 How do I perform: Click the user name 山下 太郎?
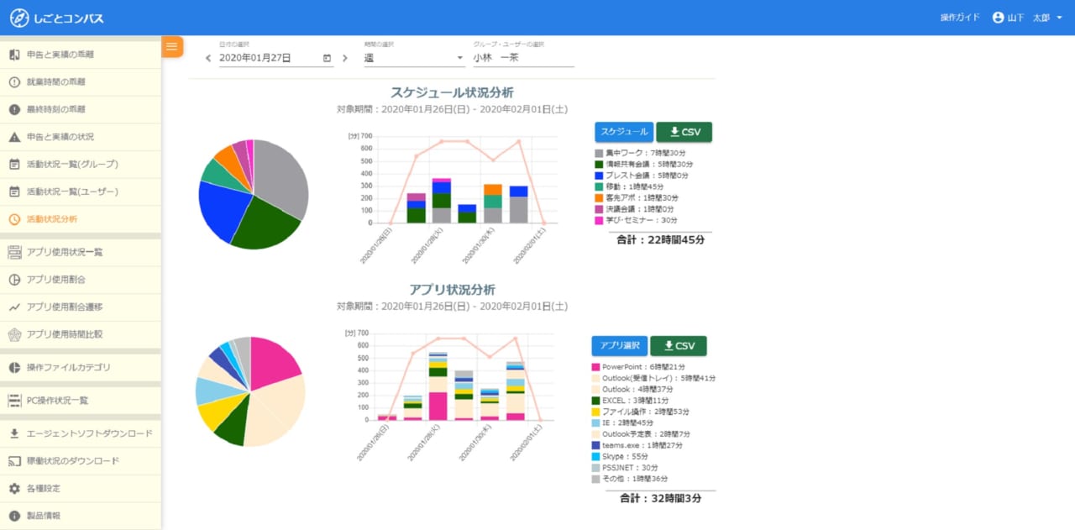pyautogui.click(x=1029, y=18)
